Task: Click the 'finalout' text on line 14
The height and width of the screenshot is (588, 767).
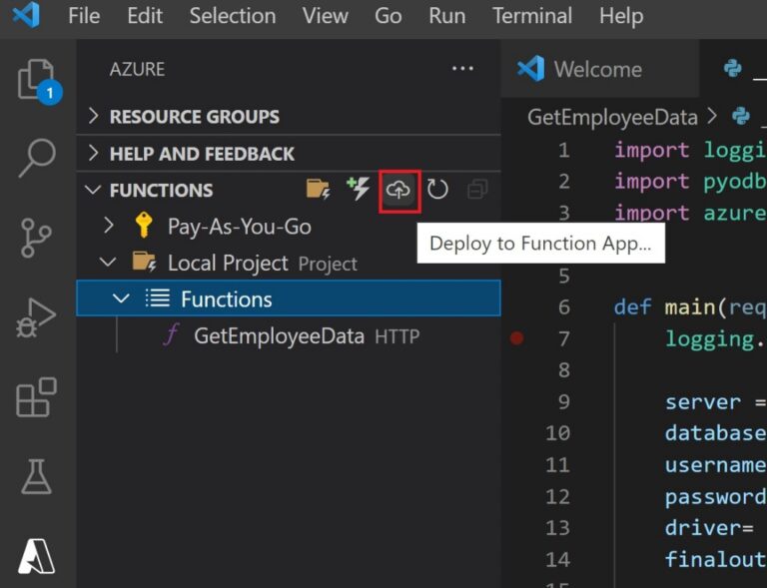Action: coord(715,560)
